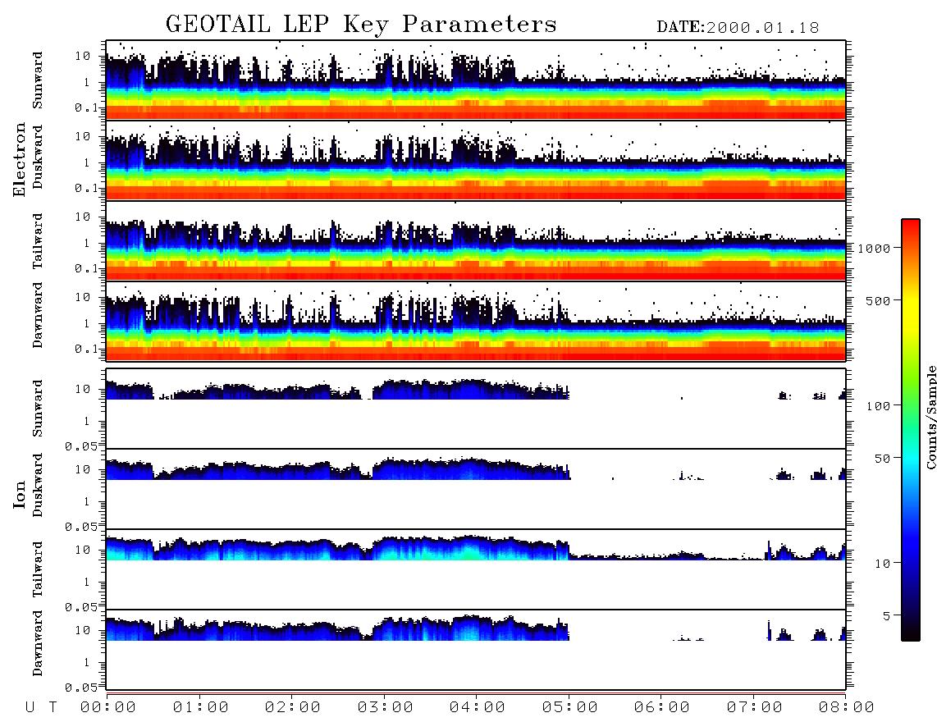Click the 00:00 time tick label
The height and width of the screenshot is (722, 937).
click(108, 708)
